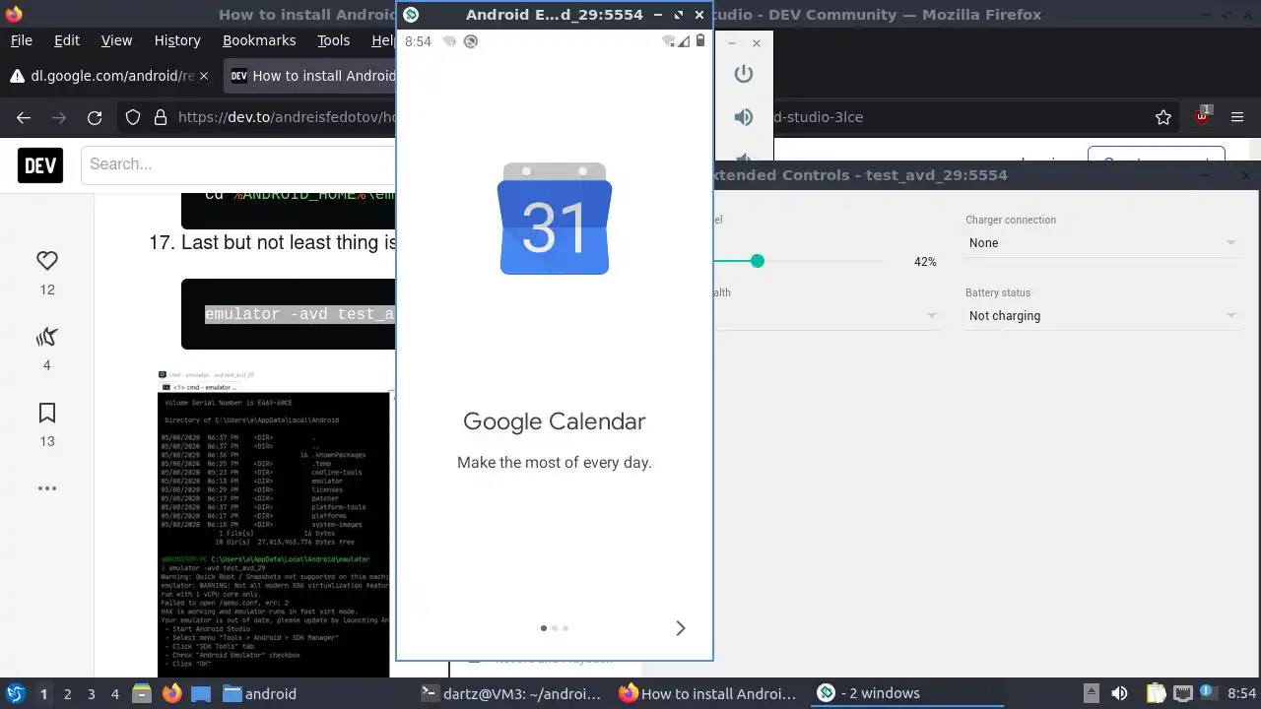Bookmark this page with the star icon
The height and width of the screenshot is (709, 1261).
click(x=1163, y=117)
